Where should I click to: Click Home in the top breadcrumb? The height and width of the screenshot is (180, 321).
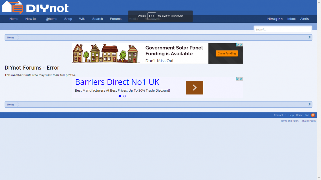[x=11, y=37]
